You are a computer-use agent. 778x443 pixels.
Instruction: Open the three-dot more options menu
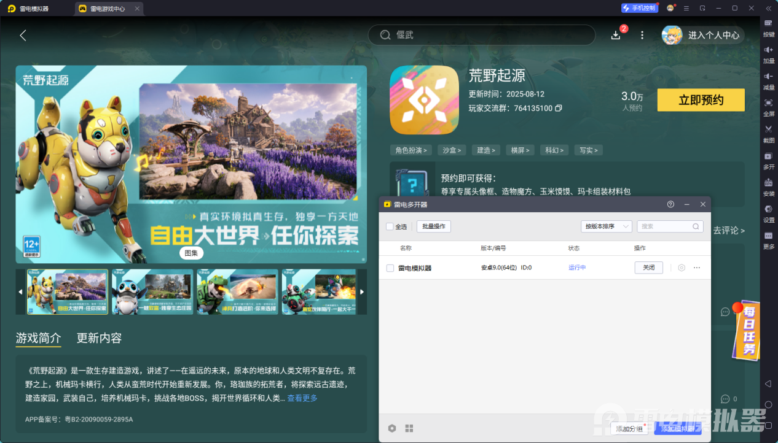pos(642,35)
